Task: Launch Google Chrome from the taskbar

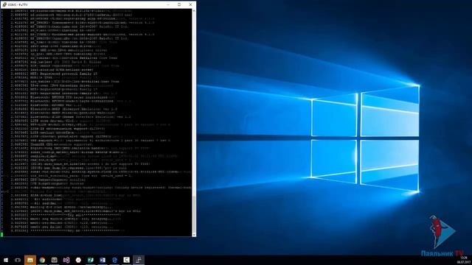Action: coord(42,260)
